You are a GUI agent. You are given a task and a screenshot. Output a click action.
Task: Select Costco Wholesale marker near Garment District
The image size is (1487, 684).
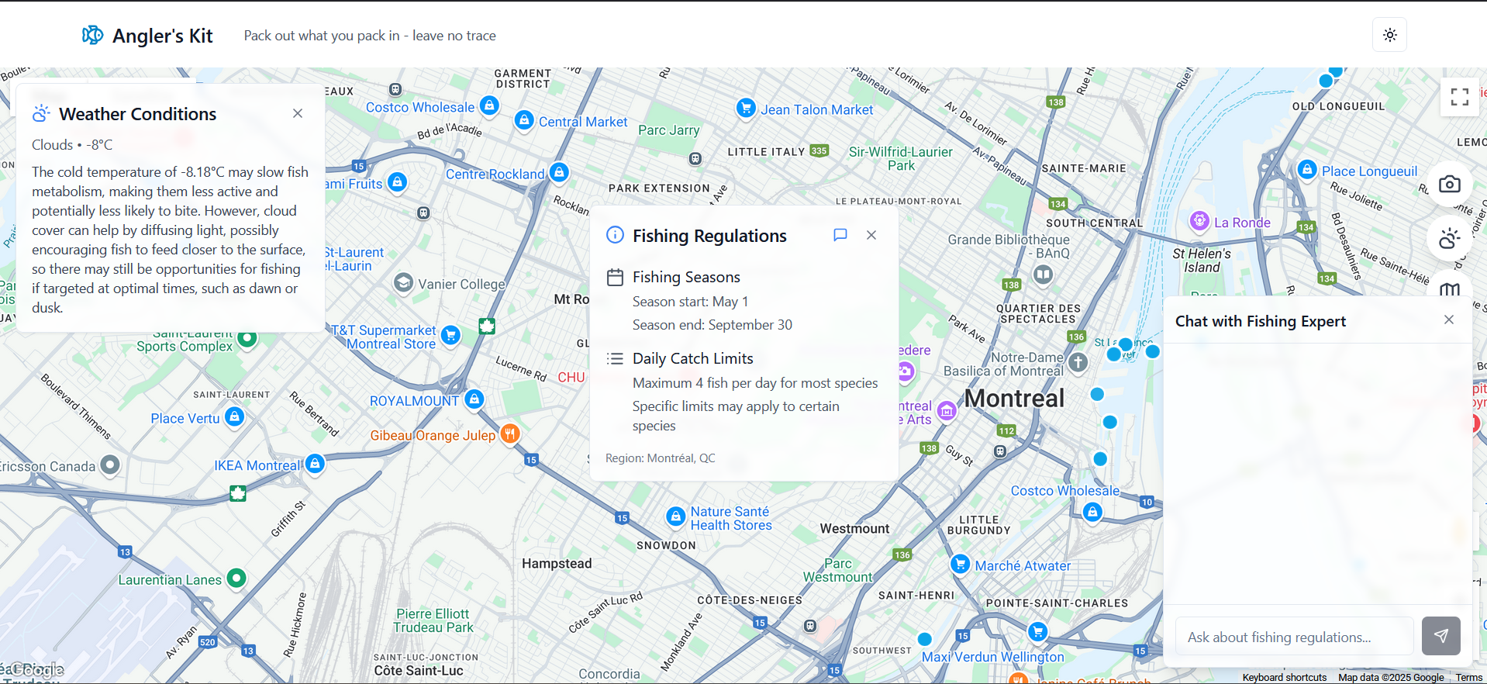pyautogui.click(x=489, y=105)
